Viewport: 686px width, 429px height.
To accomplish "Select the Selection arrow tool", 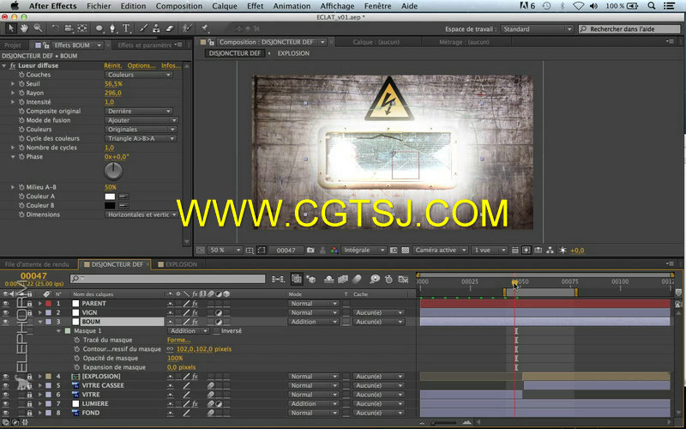I will 11,28.
